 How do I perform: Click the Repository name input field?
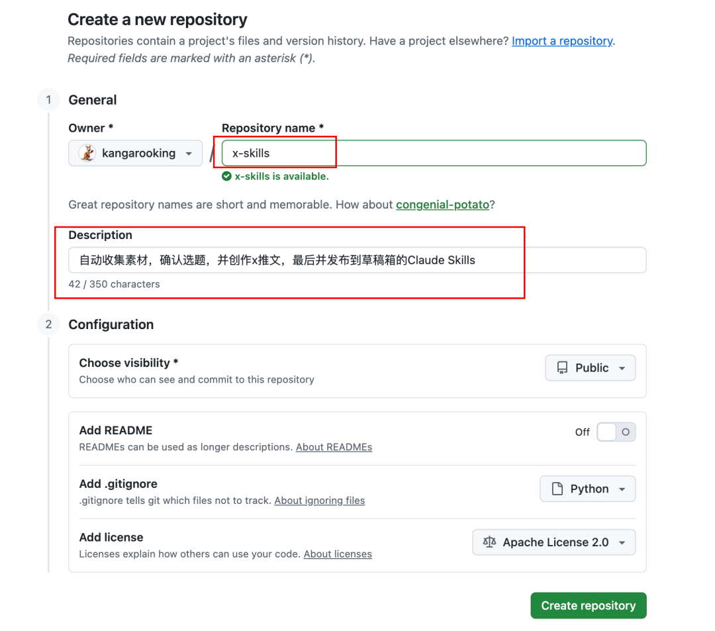tap(434, 153)
